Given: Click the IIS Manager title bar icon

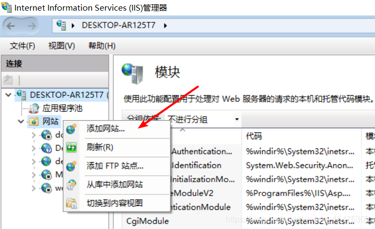Looking at the screenshot, I should pos(6,7).
